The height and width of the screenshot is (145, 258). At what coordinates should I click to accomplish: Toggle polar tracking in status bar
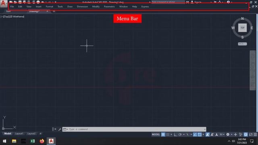tap(180, 135)
